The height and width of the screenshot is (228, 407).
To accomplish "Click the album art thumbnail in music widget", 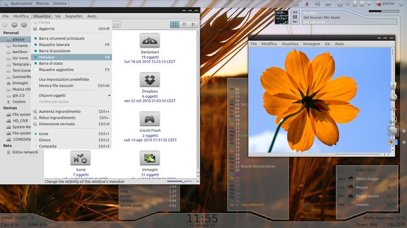I will click(281, 17).
